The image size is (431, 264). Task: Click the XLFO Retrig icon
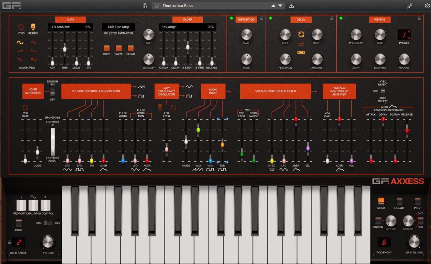coord(33,27)
